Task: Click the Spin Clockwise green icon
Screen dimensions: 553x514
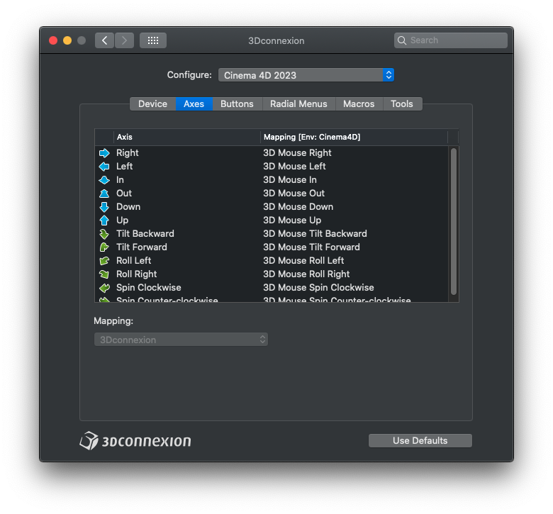Action: pyautogui.click(x=104, y=288)
